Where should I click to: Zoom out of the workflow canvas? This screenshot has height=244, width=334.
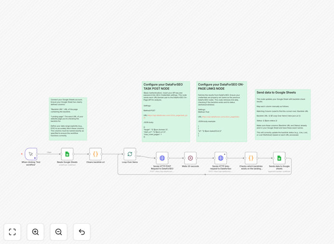click(58, 232)
